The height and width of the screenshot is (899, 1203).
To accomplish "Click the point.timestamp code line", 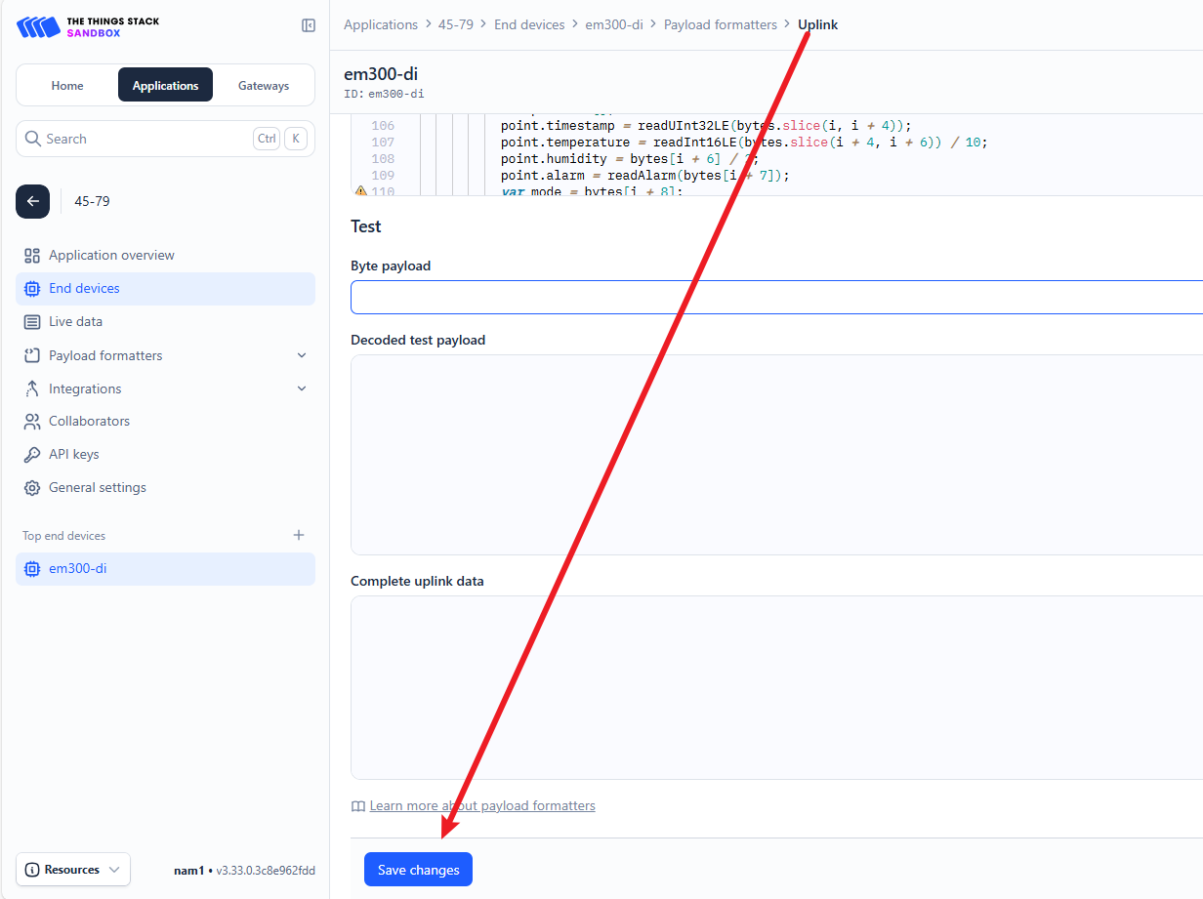I will pos(706,126).
